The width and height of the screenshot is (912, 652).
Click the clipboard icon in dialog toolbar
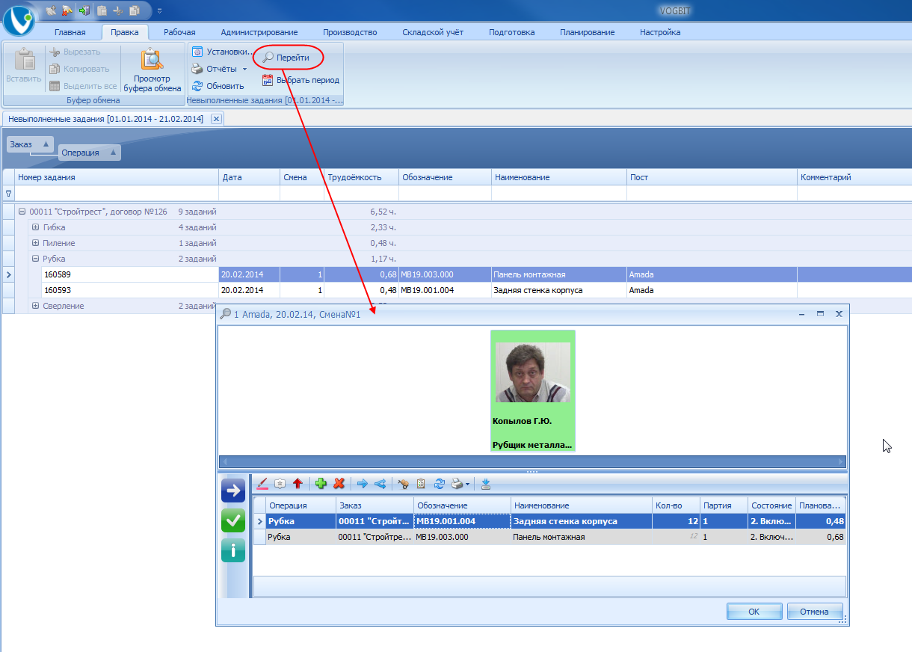(x=421, y=484)
